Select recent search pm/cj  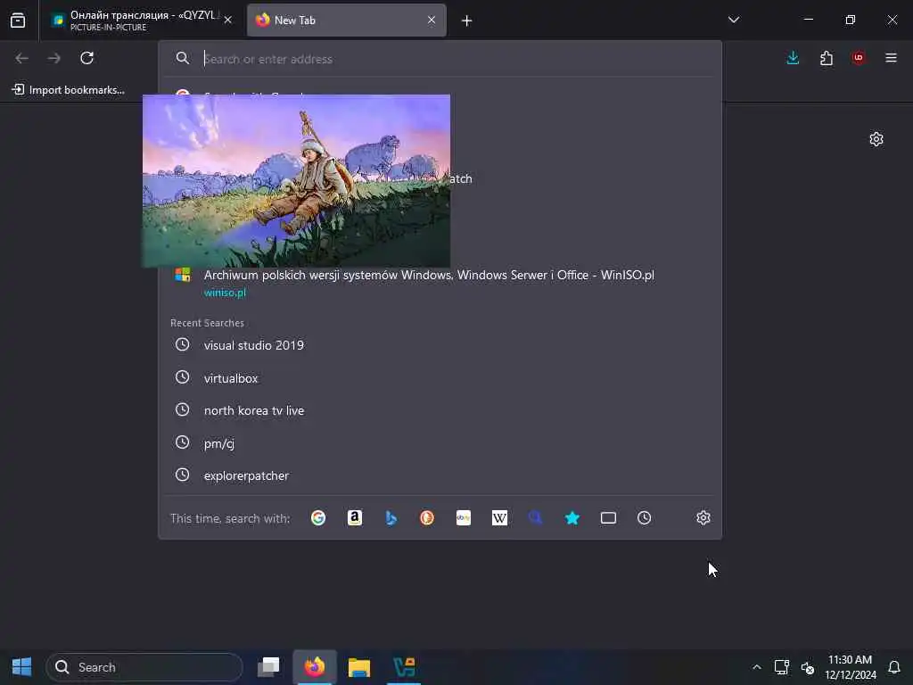(440, 443)
